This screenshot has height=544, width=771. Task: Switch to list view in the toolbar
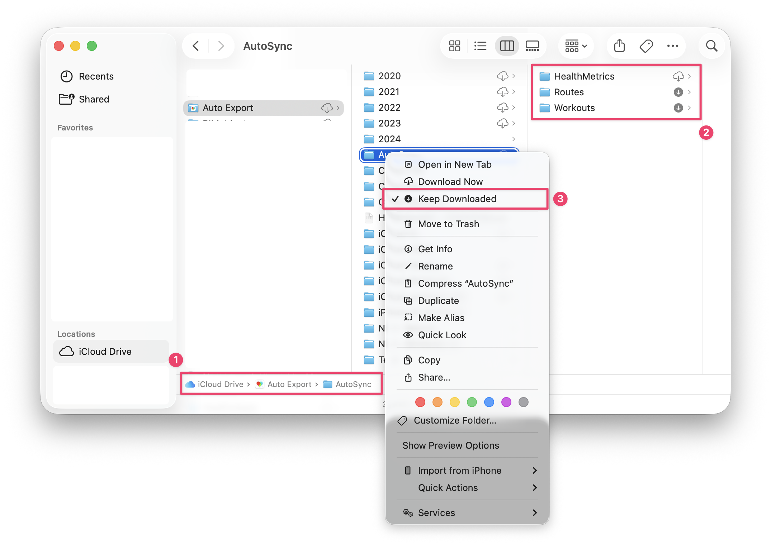481,46
